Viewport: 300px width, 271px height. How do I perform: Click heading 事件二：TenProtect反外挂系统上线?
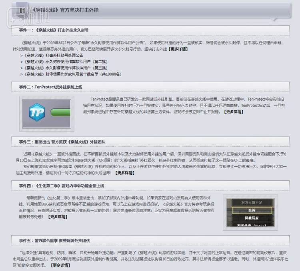(51, 87)
